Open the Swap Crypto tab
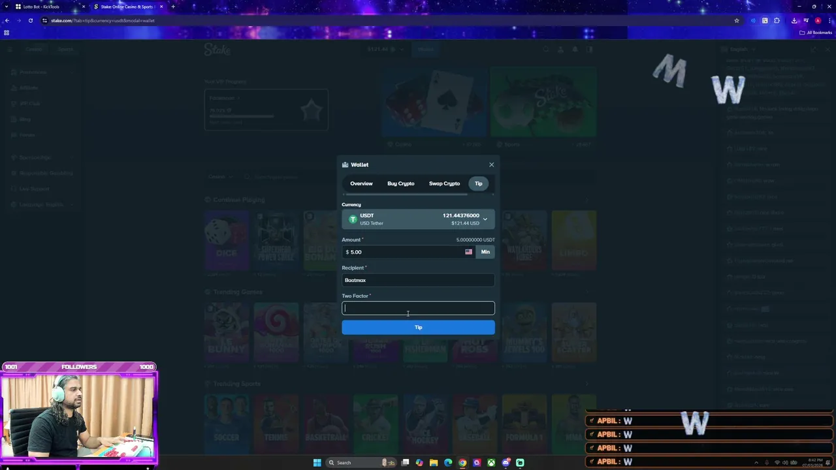 pos(444,183)
